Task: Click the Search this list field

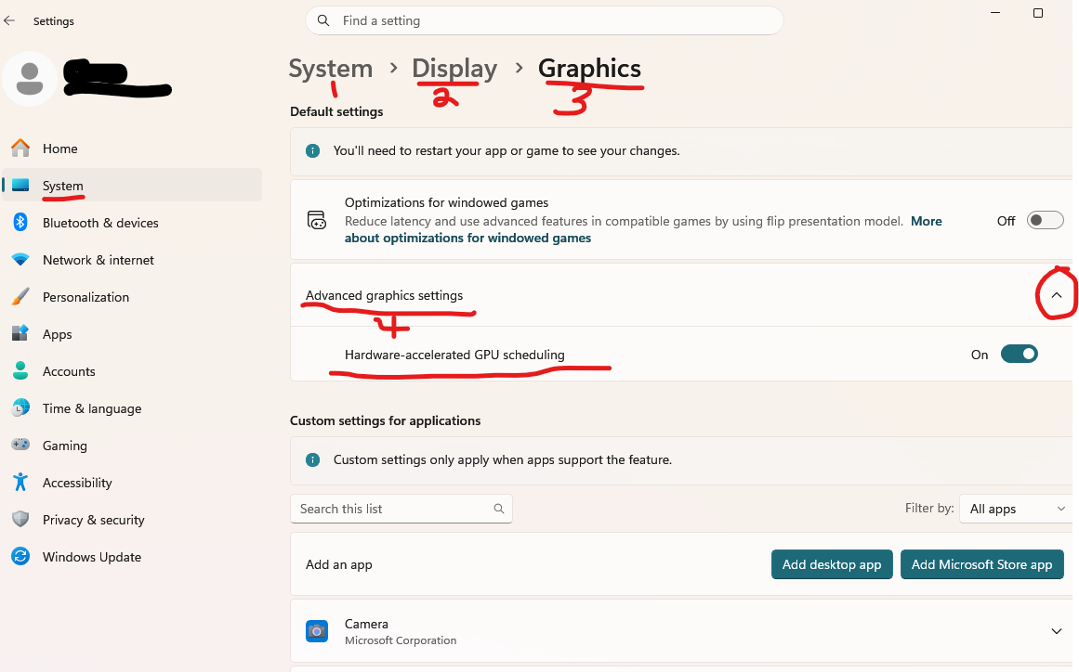Action: click(401, 509)
